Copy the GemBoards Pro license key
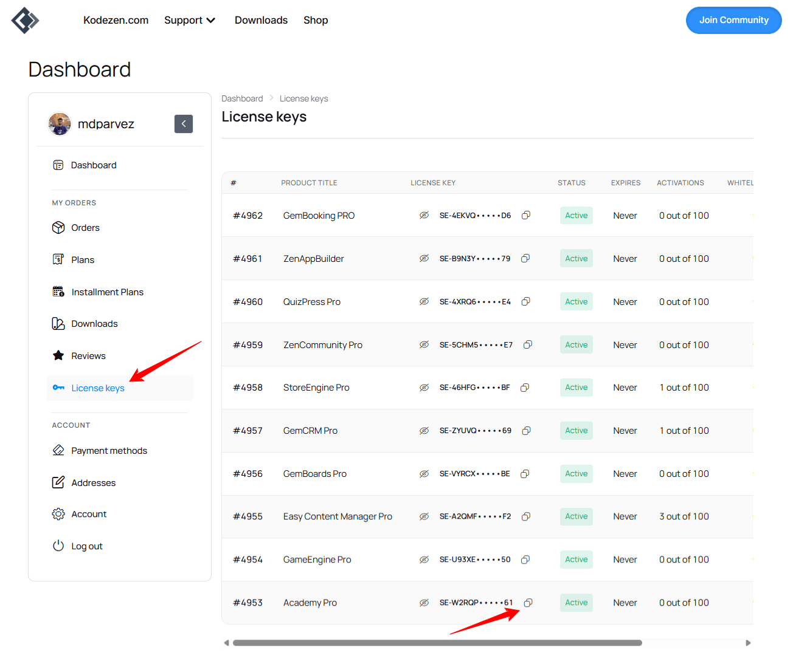Image resolution: width=793 pixels, height=664 pixels. tap(525, 474)
